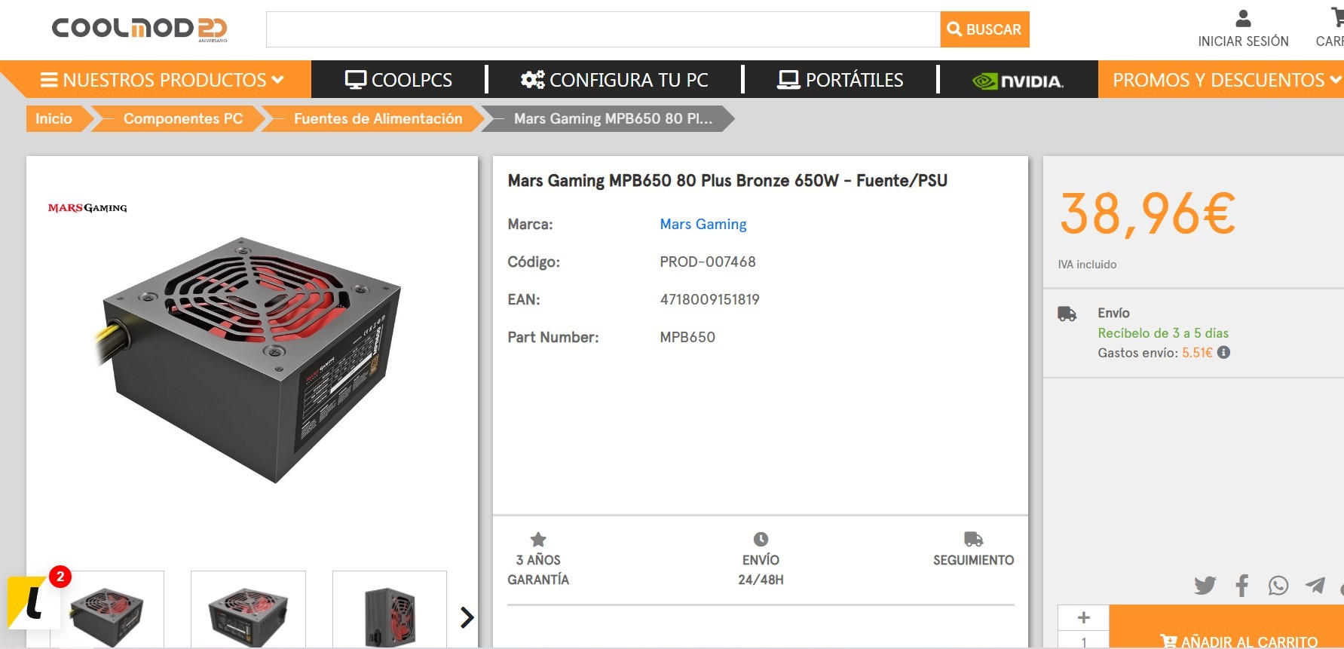This screenshot has width=1344, height=649.
Task: Open the Configura Tu PC menu
Action: point(614,80)
